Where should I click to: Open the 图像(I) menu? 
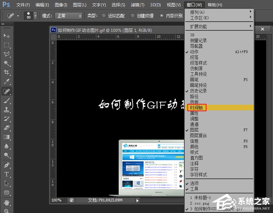(x=61, y=5)
